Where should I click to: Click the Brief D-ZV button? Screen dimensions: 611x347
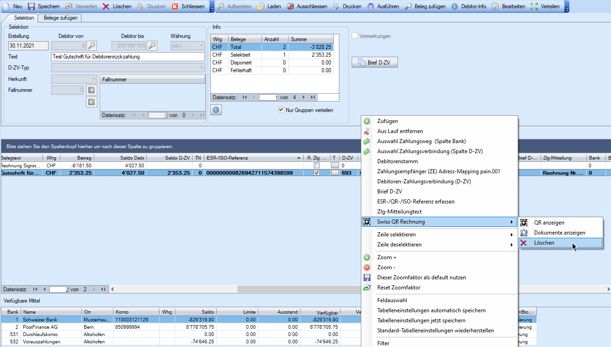375,62
